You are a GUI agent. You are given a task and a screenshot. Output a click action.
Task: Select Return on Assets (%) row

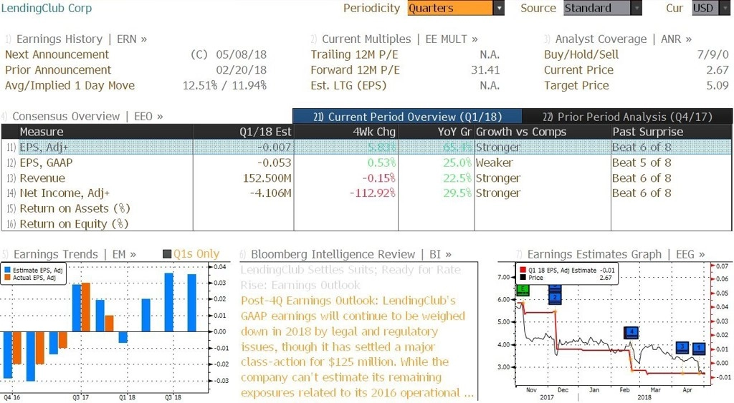366,208
